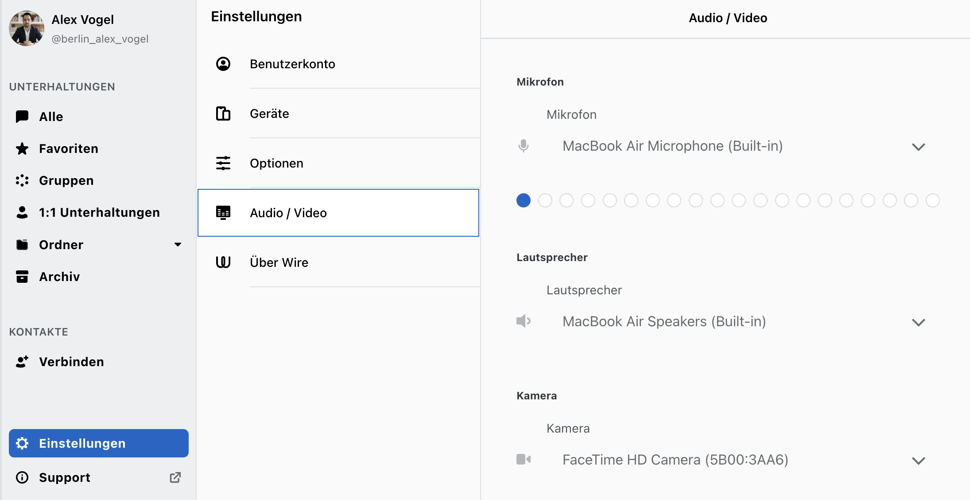
Task: Show Alle conversations
Action: pyautogui.click(x=98, y=117)
